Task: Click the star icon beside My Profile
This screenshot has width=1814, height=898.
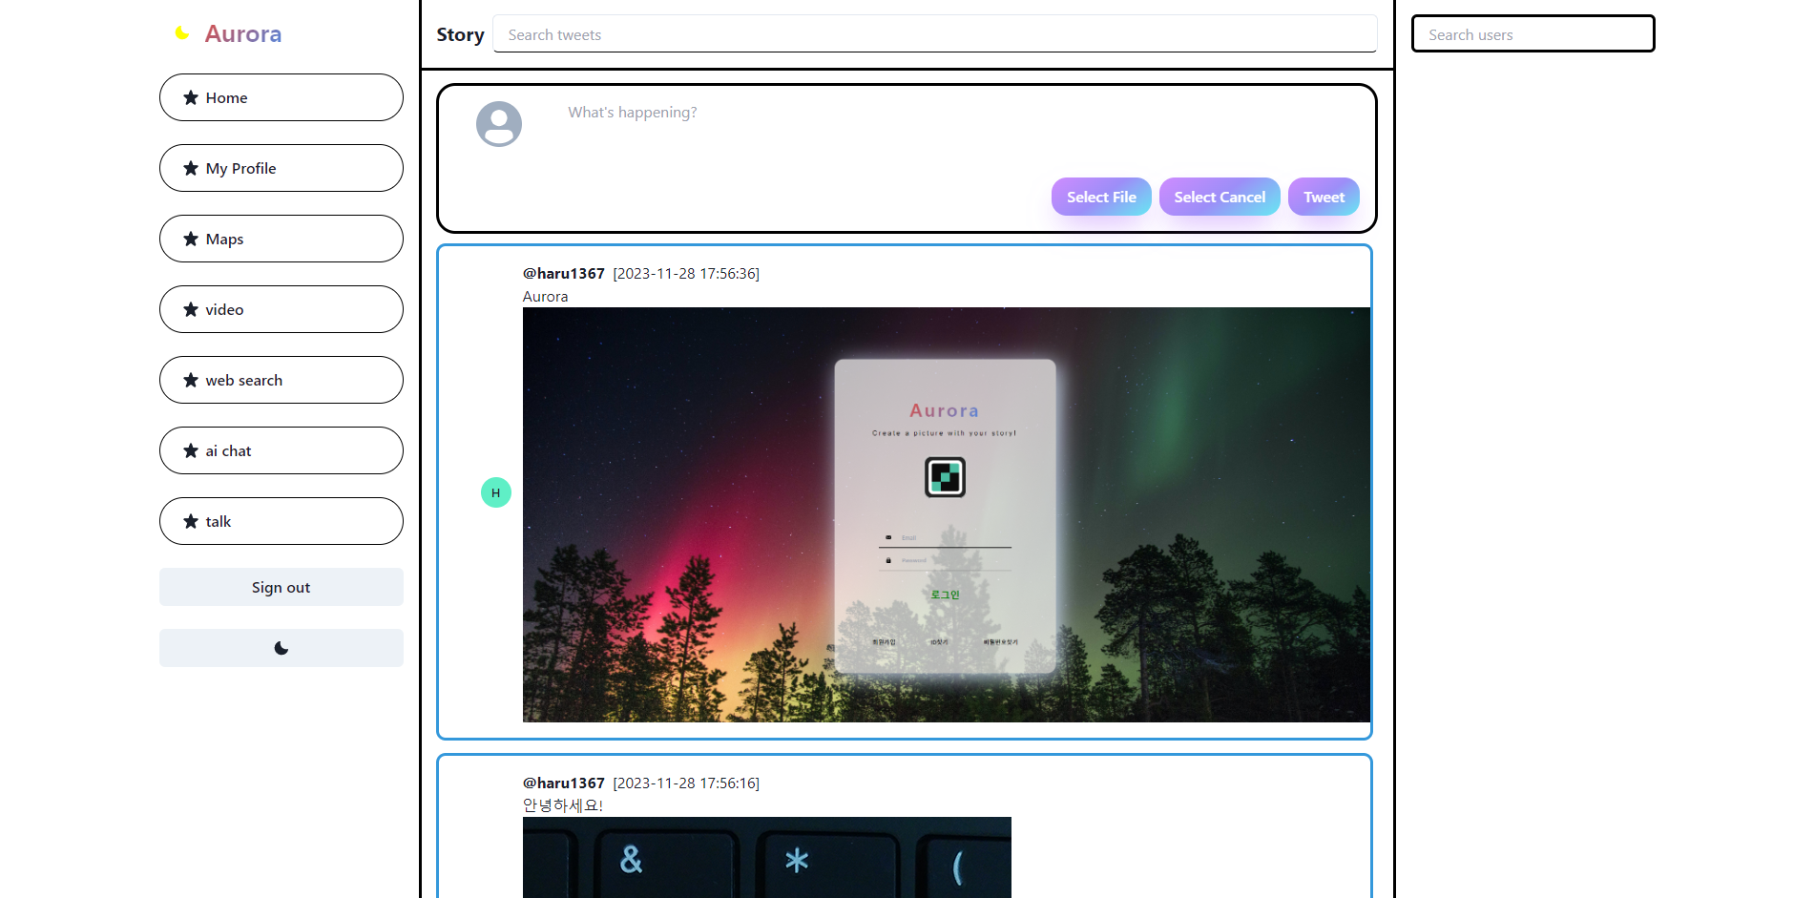Action: (191, 168)
